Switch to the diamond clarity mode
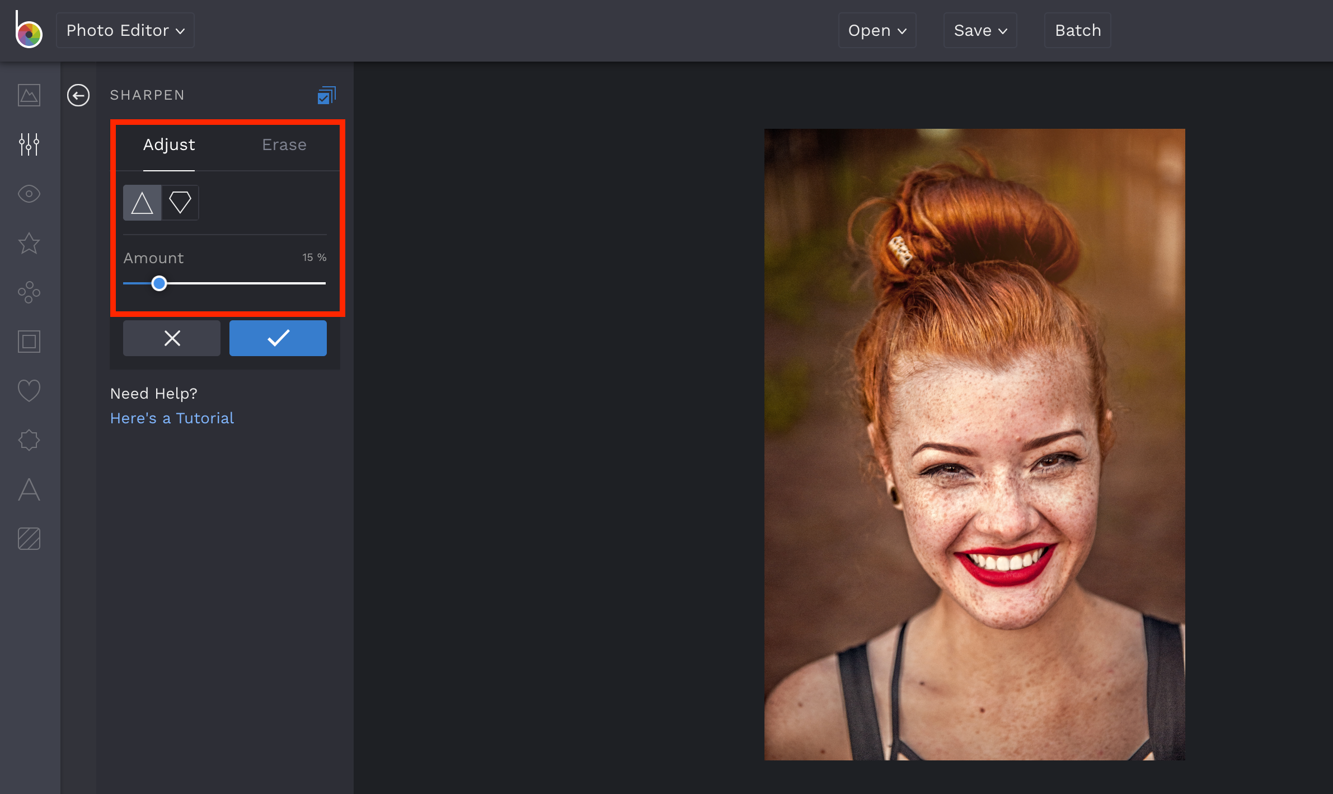The width and height of the screenshot is (1333, 794). coord(180,202)
